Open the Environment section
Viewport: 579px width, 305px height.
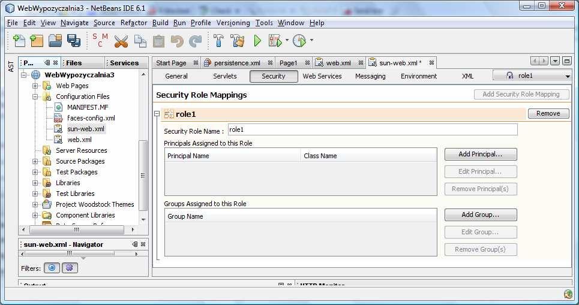pyautogui.click(x=419, y=76)
